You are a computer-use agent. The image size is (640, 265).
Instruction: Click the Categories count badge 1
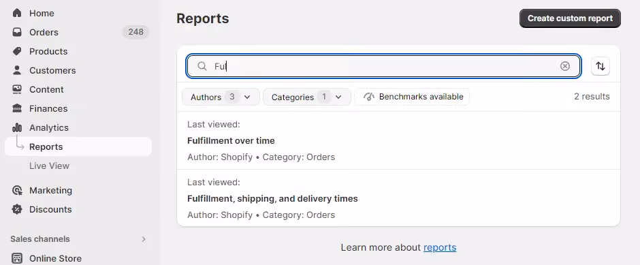pyautogui.click(x=324, y=97)
